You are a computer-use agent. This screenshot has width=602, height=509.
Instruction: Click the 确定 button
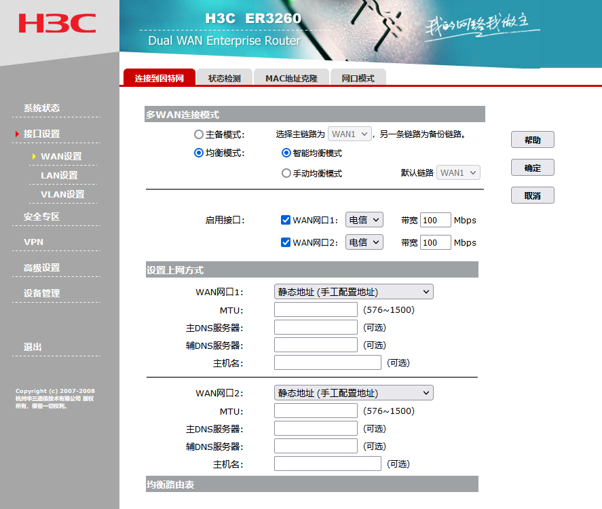click(x=533, y=168)
